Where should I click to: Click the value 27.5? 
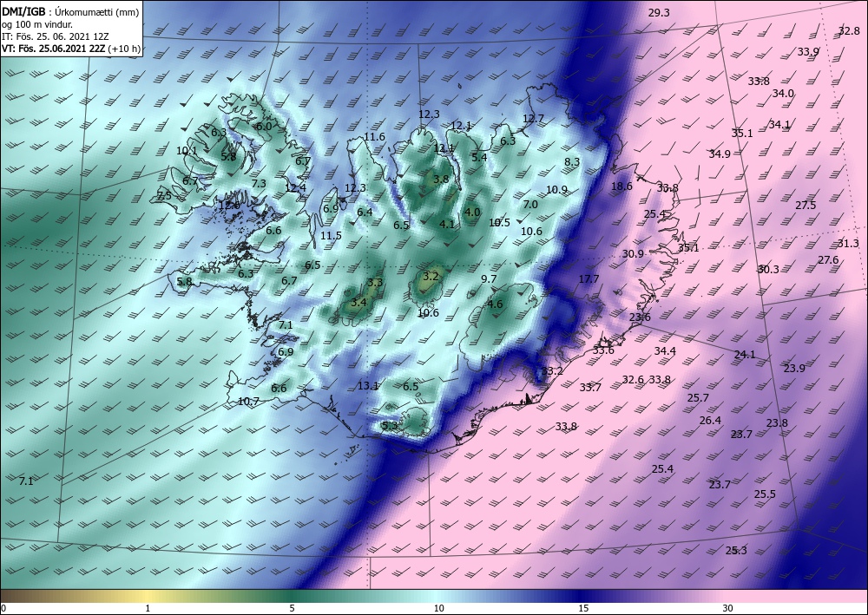click(806, 206)
